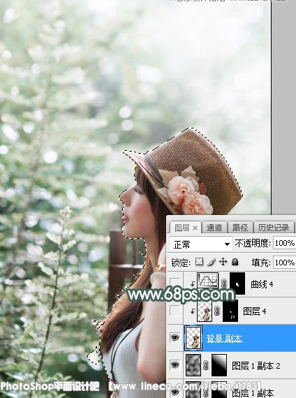Close the 图层 tab with X

(x=195, y=228)
